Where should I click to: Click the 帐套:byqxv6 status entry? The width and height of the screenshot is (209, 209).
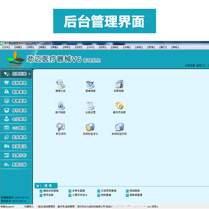7,207
